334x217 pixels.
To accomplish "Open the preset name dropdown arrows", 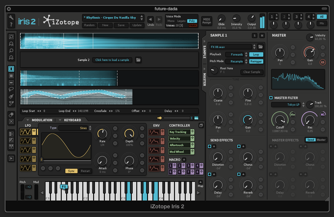I will [x=142, y=18].
